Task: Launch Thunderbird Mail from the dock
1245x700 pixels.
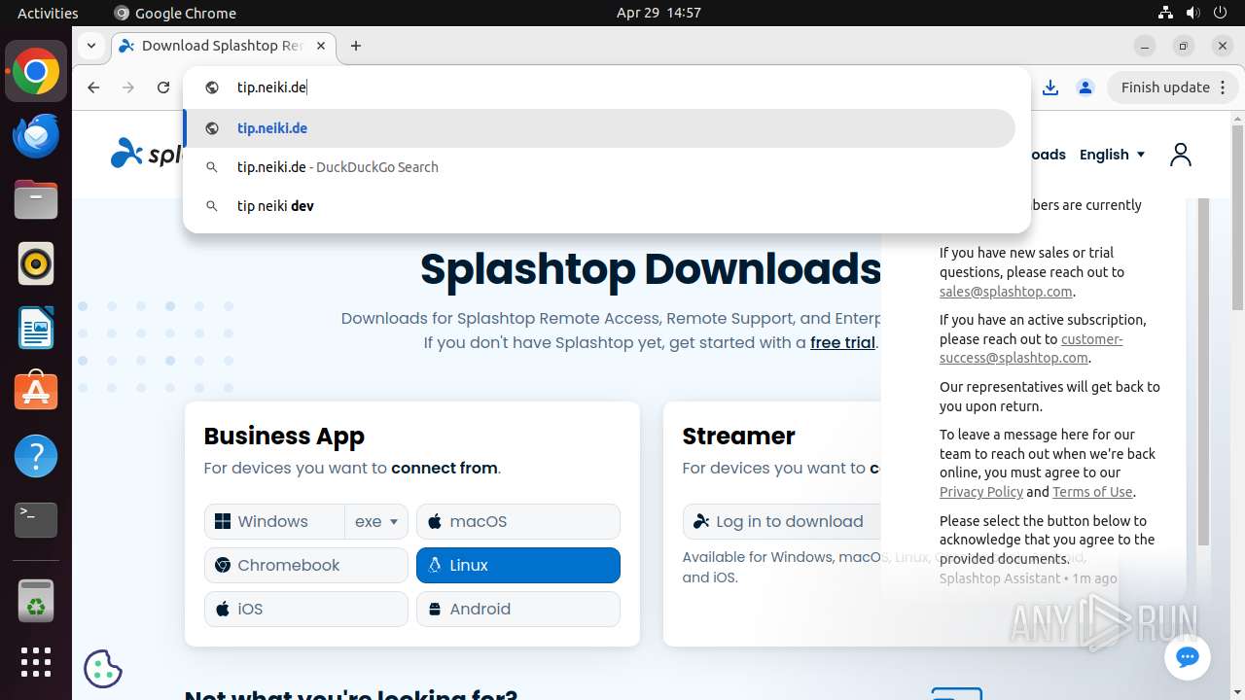Action: [36, 136]
